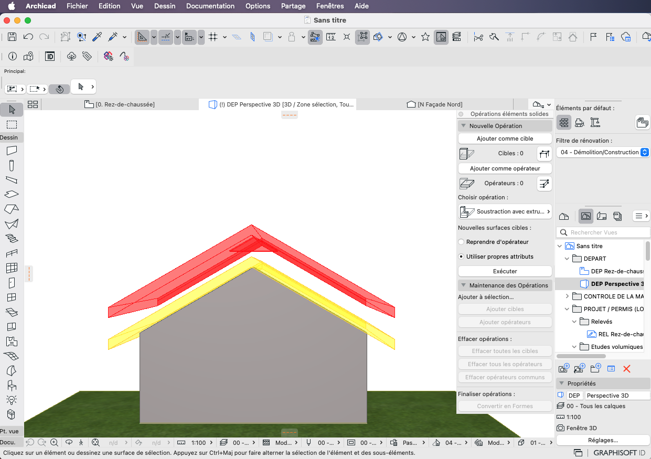This screenshot has height=459, width=651.
Task: Click the Navigator horizontal scrollbar
Action: 581,356
